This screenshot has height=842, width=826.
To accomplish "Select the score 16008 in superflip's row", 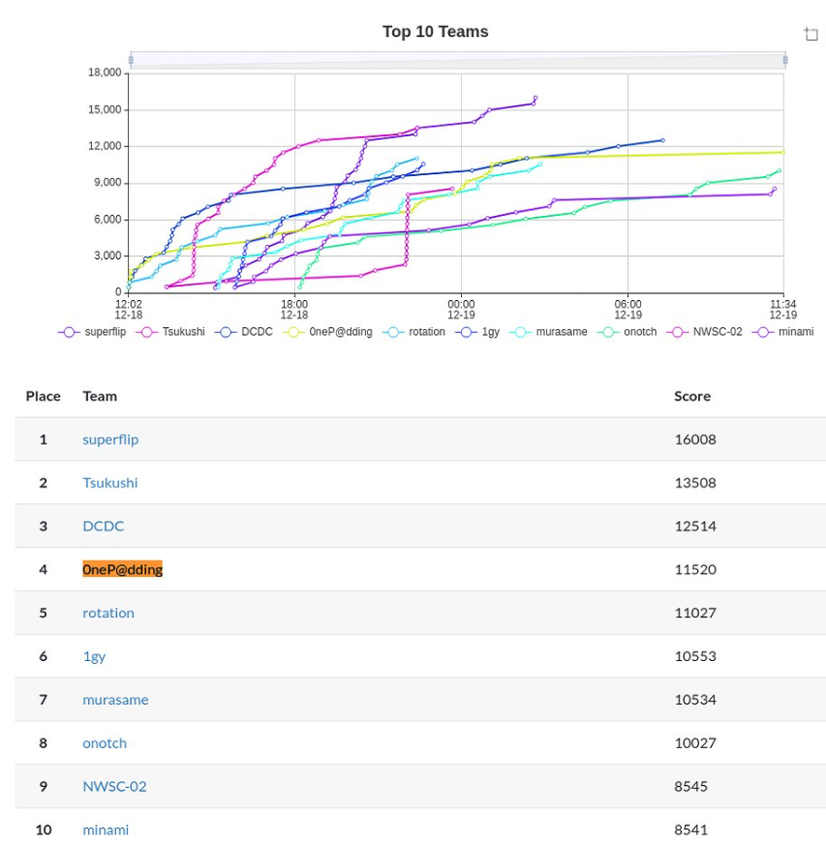I will 695,439.
